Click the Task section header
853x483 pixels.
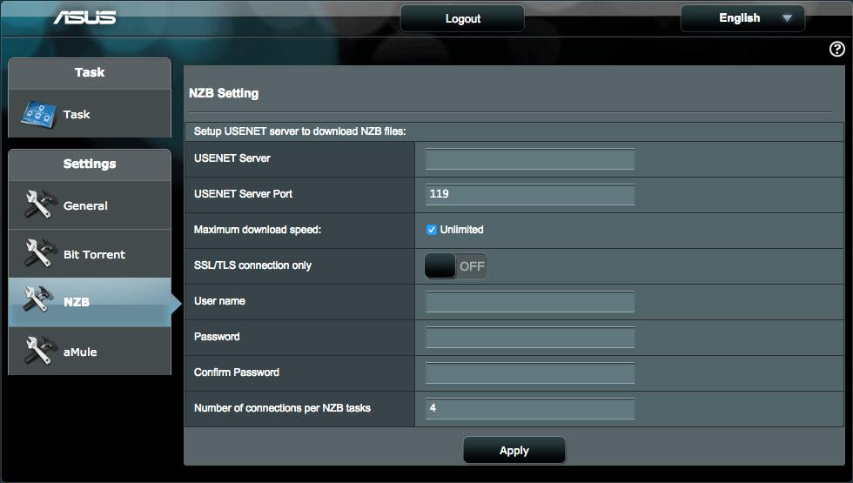click(x=90, y=72)
